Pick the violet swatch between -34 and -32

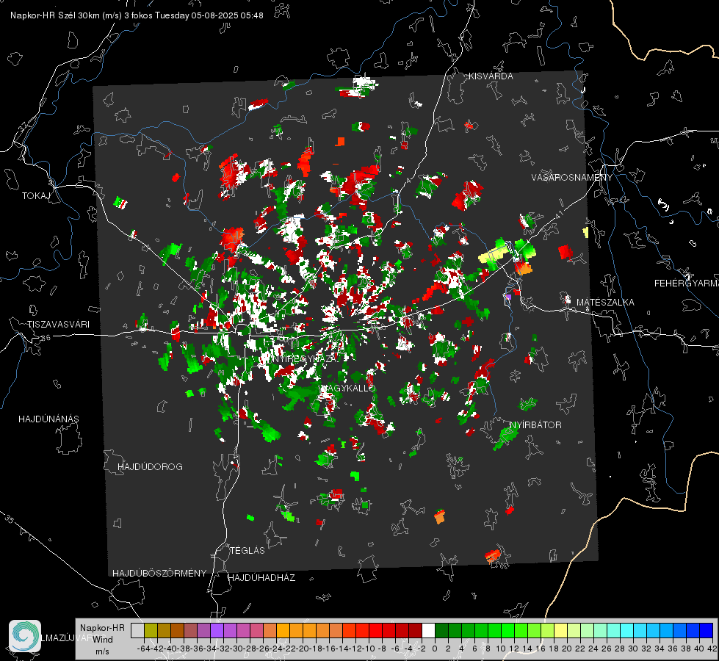[217, 631]
